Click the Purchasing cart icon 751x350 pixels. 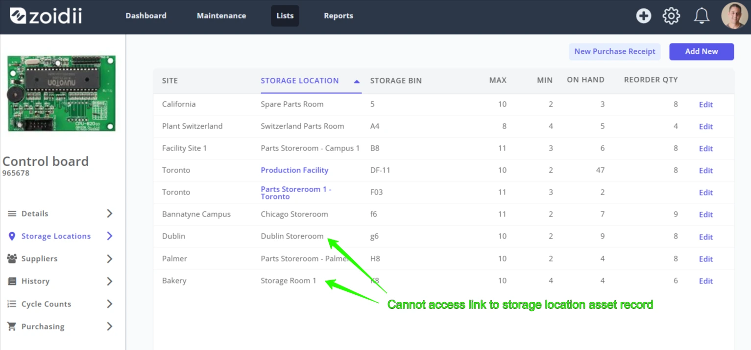click(x=12, y=327)
